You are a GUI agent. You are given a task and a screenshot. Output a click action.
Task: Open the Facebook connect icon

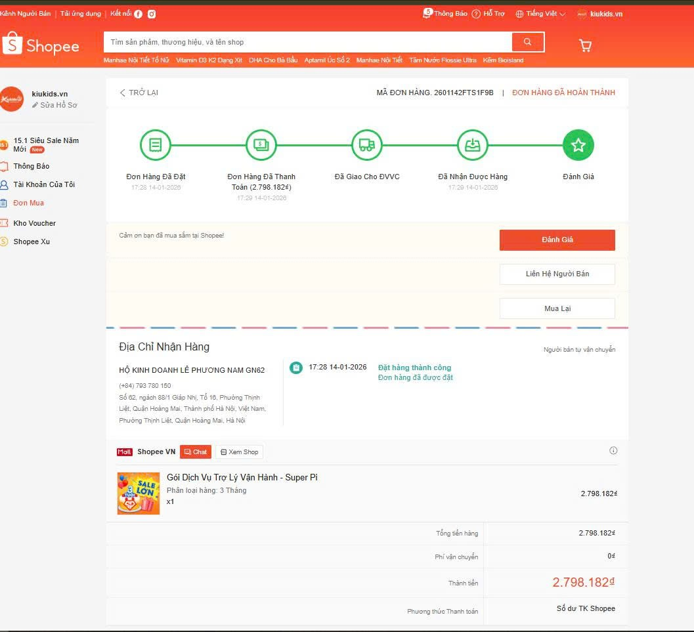tap(138, 14)
